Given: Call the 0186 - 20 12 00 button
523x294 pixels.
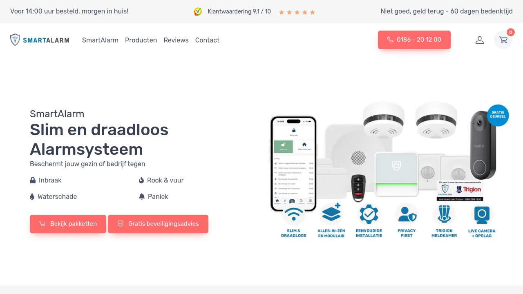Looking at the screenshot, I should [x=414, y=40].
